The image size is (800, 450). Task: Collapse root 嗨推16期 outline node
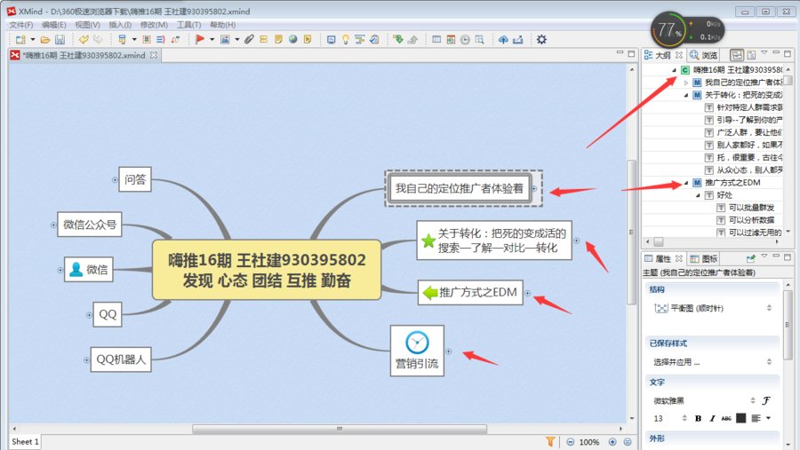(x=674, y=70)
